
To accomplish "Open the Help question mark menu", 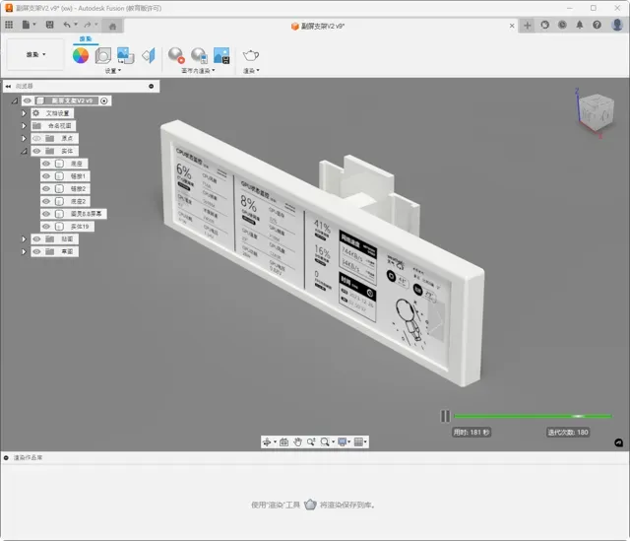I will (x=598, y=25).
